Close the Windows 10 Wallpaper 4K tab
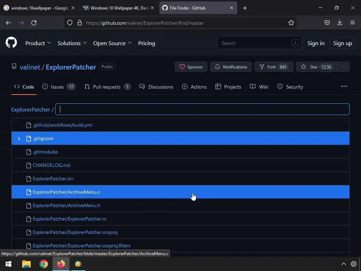Image resolution: width=361 pixels, height=271 pixels. (152, 8)
